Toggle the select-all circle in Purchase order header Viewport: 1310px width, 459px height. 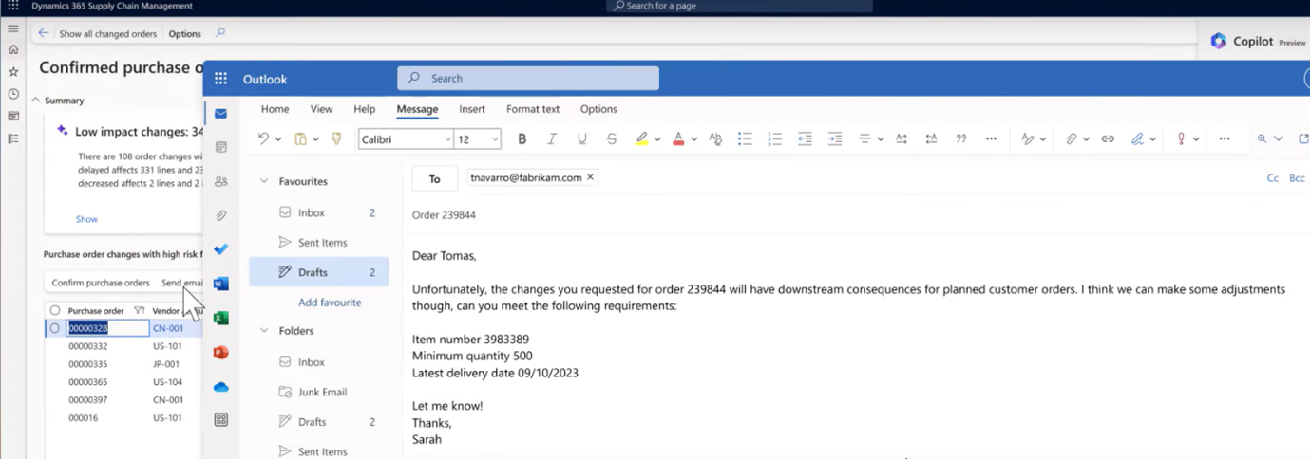coord(54,310)
